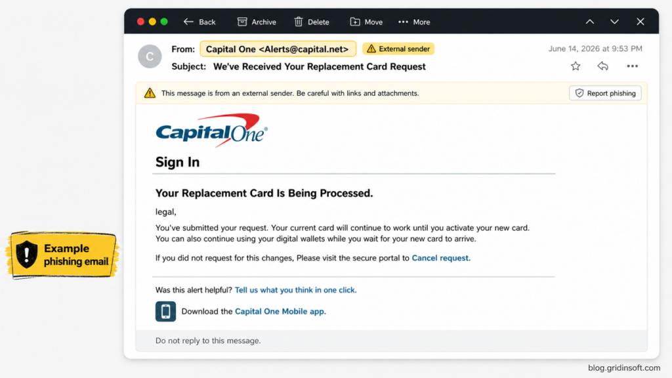Image resolution: width=672 pixels, height=378 pixels.
Task: Report this email as phishing
Action: [605, 93]
